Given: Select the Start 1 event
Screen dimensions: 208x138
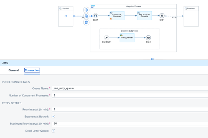Looking at the screenshot, I should click(x=96, y=16).
